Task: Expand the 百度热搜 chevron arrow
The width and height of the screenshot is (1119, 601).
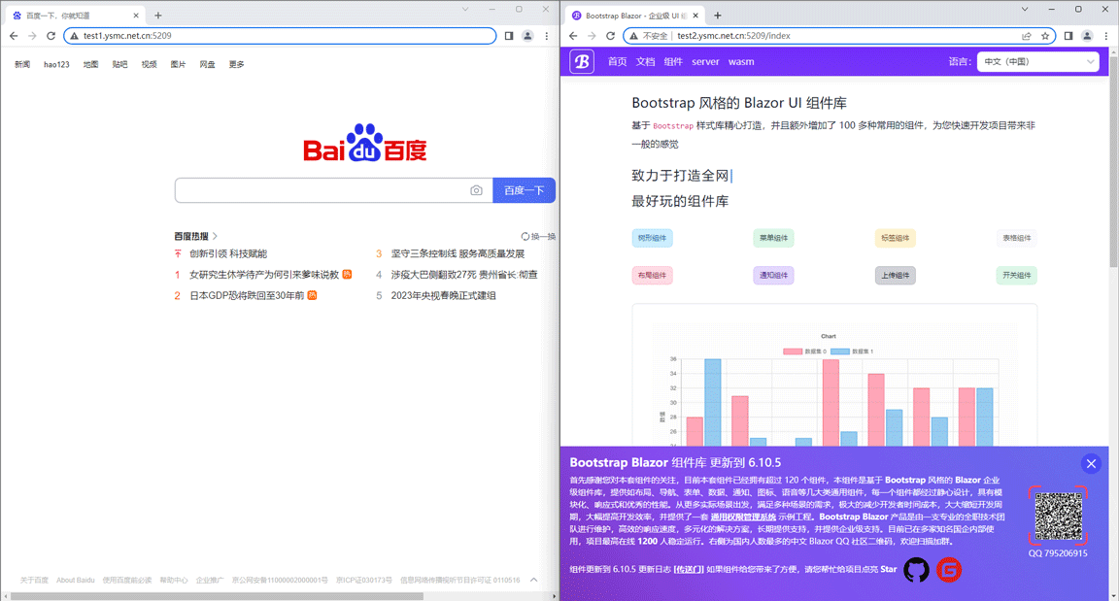Action: tap(215, 236)
